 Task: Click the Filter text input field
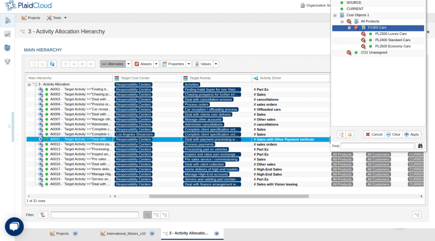(x=95, y=215)
